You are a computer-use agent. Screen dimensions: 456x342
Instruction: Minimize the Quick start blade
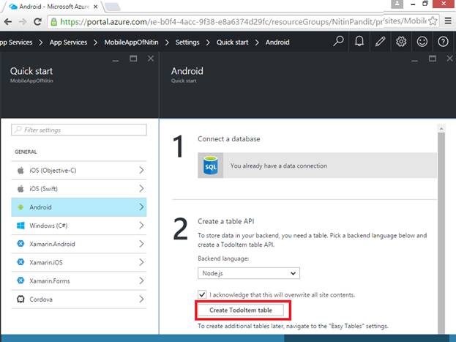coord(116,60)
